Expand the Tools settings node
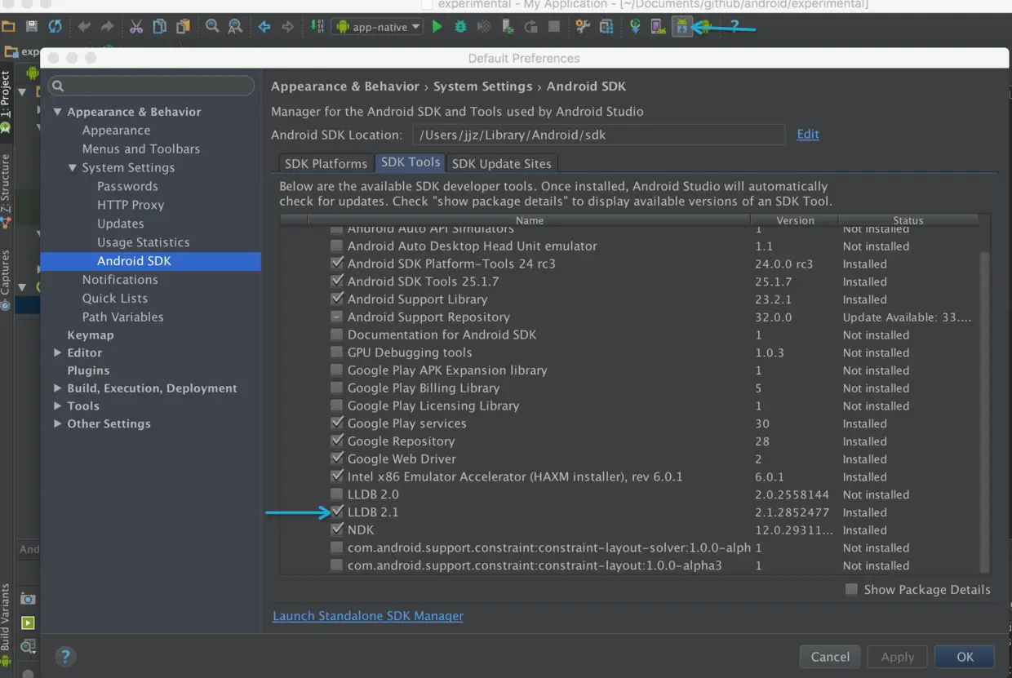The width and height of the screenshot is (1012, 678). (x=57, y=406)
